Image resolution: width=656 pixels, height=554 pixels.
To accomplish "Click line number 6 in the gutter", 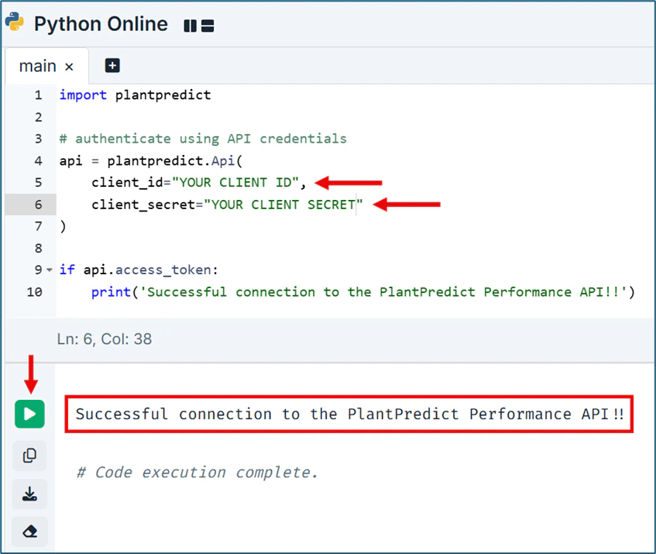I will click(39, 205).
